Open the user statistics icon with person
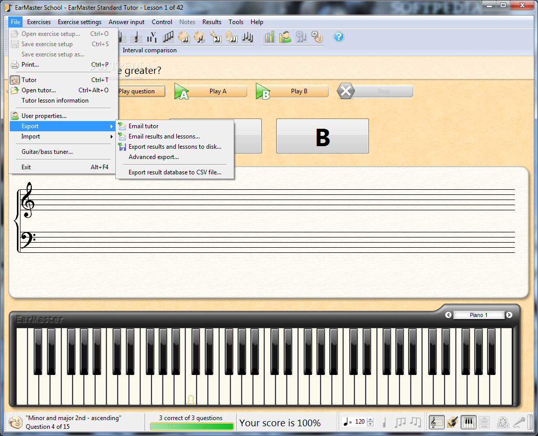The image size is (538, 436). click(x=285, y=37)
